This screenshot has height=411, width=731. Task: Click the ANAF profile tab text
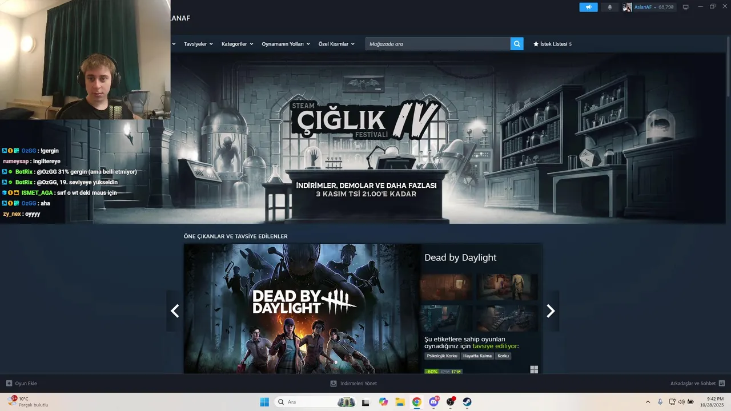point(180,18)
